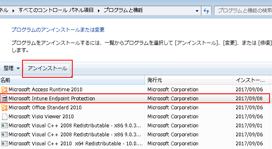Sort by the 発行元 column header
The width and height of the screenshot is (272, 149).
pos(189,80)
